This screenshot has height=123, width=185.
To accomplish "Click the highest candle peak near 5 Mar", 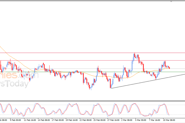I will [x=134, y=55].
